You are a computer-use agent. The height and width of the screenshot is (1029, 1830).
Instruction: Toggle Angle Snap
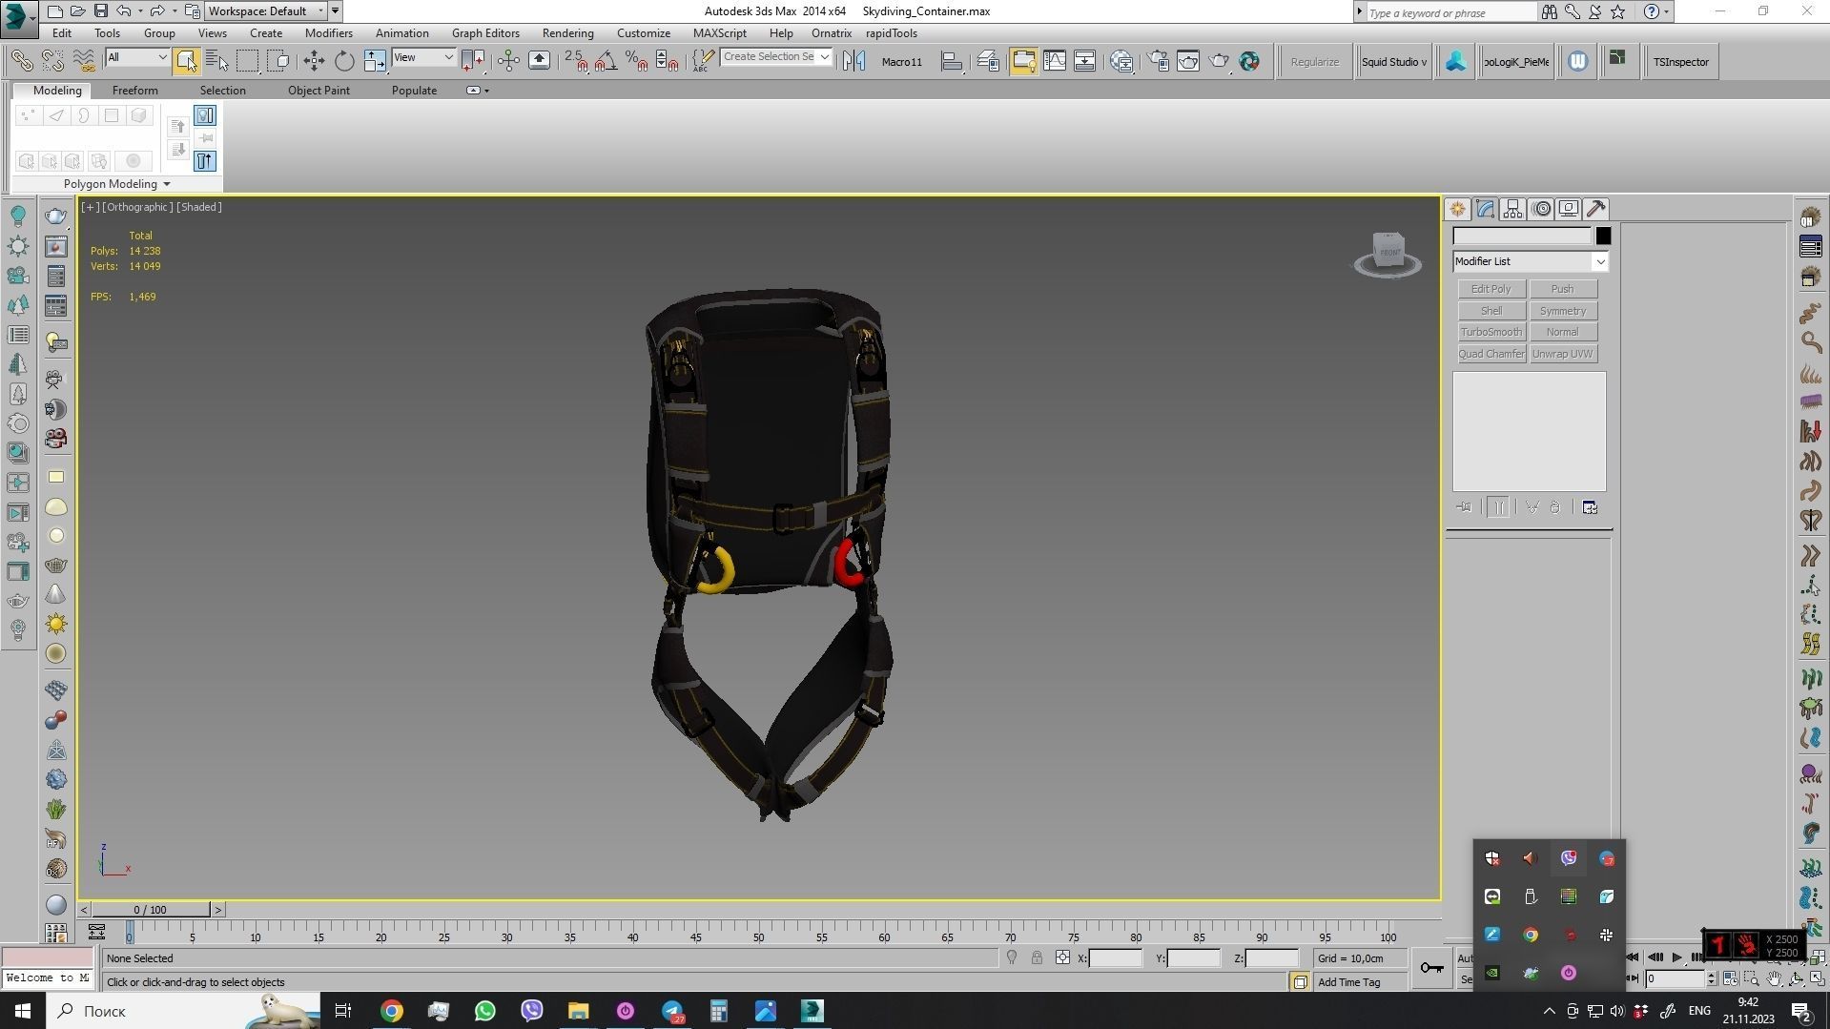click(x=606, y=61)
